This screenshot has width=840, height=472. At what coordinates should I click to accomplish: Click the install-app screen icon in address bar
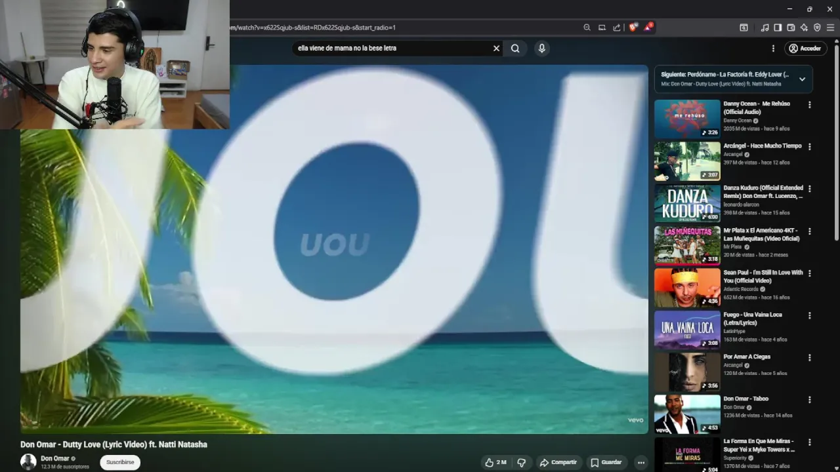[x=602, y=28]
